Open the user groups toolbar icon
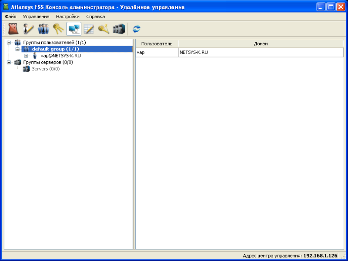 click(43, 29)
